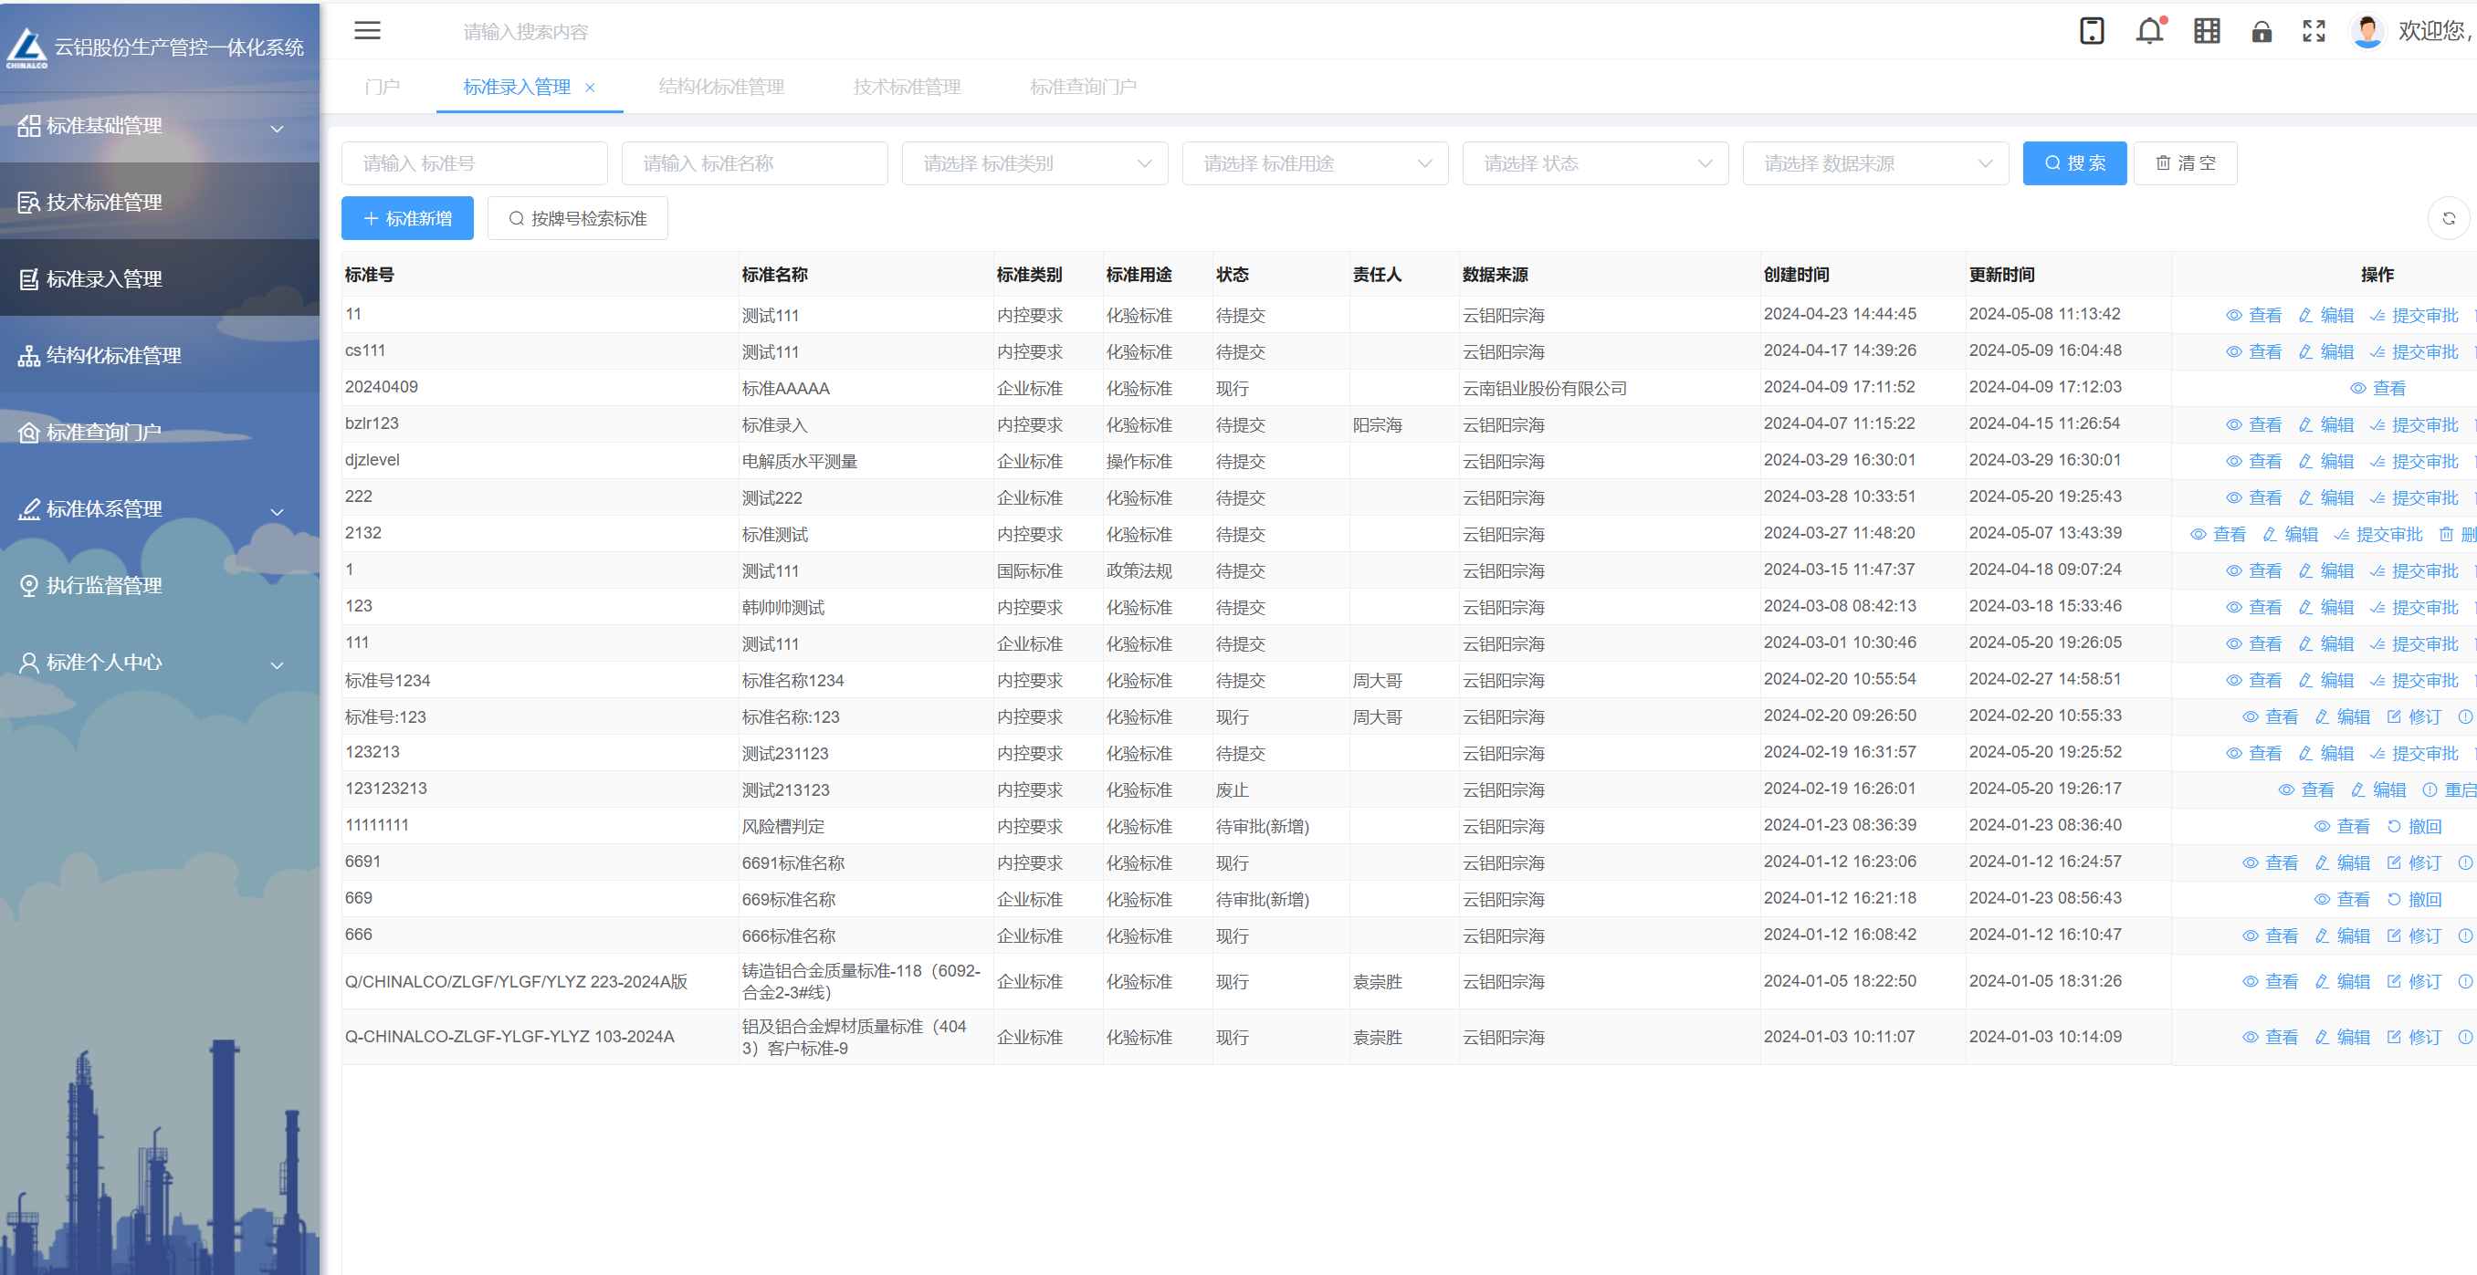
Task: Expand 标准基础管理 sidebar menu
Action: (x=160, y=126)
